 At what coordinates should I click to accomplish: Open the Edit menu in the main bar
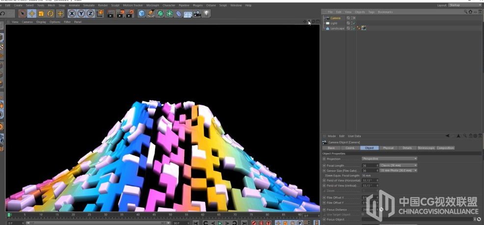point(8,5)
